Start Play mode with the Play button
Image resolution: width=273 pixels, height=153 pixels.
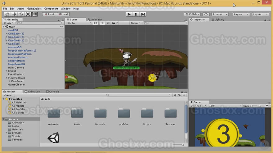point(129,14)
